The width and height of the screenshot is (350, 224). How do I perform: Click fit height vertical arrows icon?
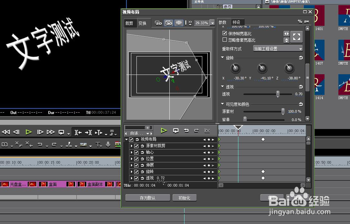coord(286,40)
